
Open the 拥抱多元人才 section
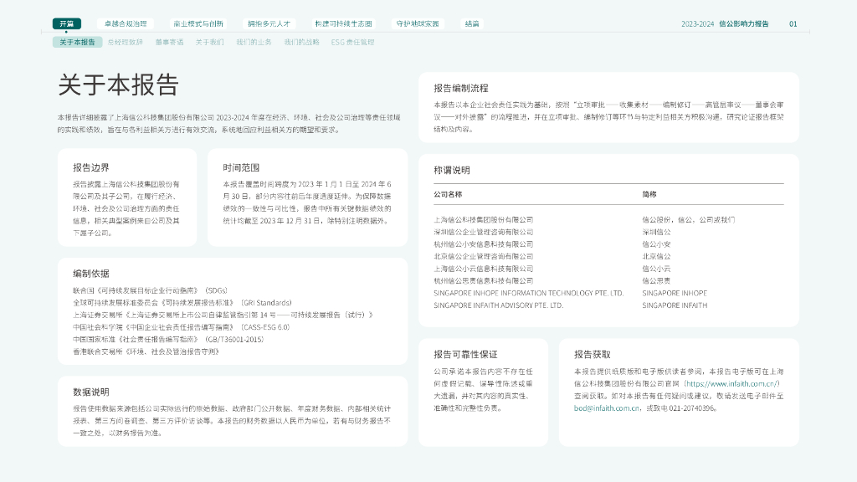tap(268, 23)
